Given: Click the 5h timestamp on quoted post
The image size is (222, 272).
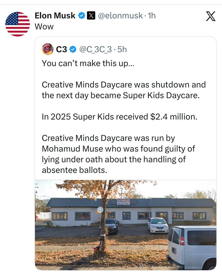Looking at the screenshot, I should tap(122, 50).
